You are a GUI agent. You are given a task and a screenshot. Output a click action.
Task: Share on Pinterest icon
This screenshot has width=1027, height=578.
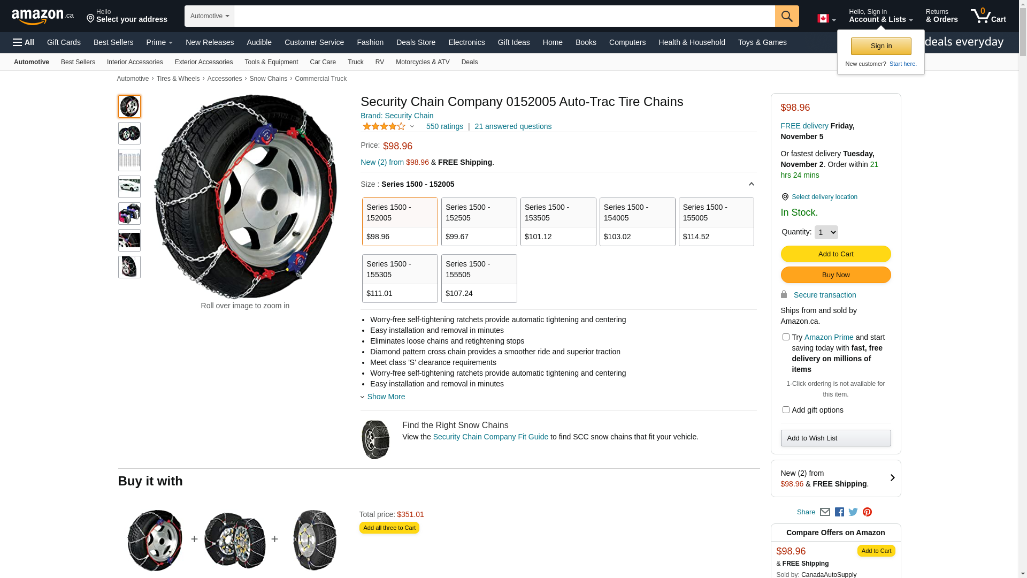867,512
